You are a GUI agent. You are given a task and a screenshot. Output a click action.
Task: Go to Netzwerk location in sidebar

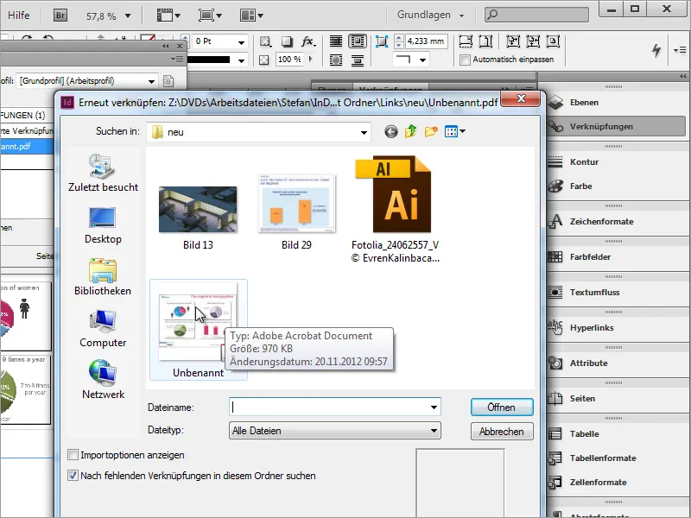(103, 380)
